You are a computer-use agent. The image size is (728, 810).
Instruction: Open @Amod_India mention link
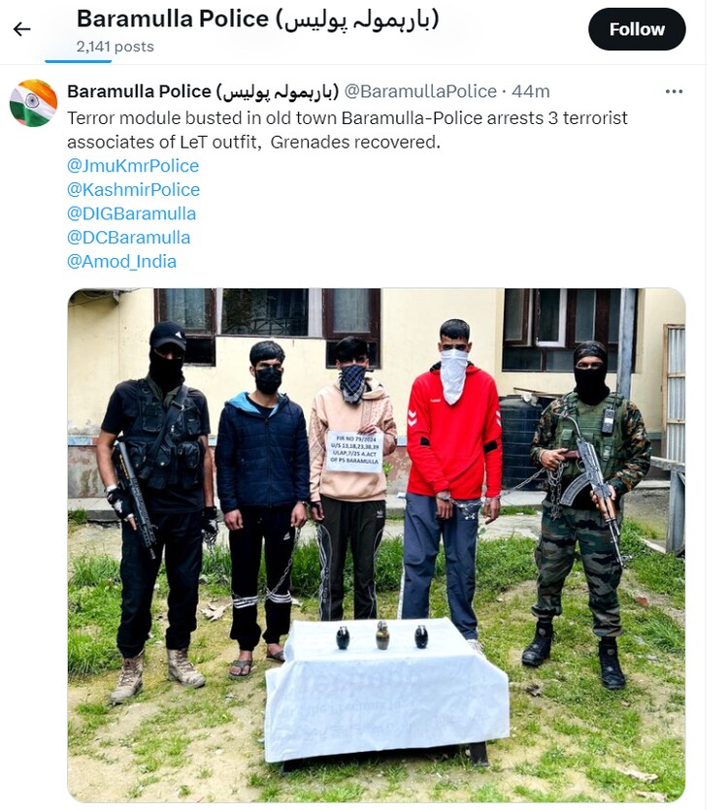(121, 261)
